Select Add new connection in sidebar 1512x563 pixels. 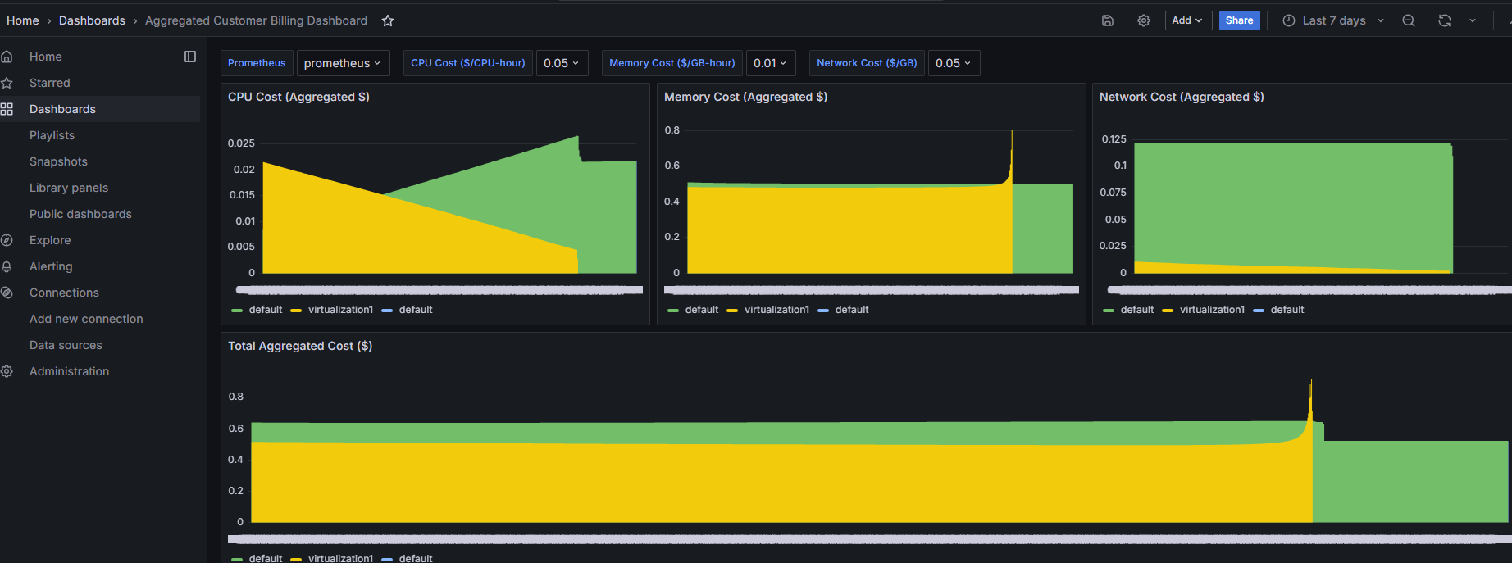(86, 319)
